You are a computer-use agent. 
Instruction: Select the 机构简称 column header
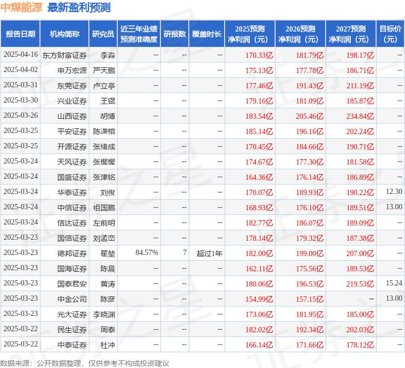[x=65, y=34]
